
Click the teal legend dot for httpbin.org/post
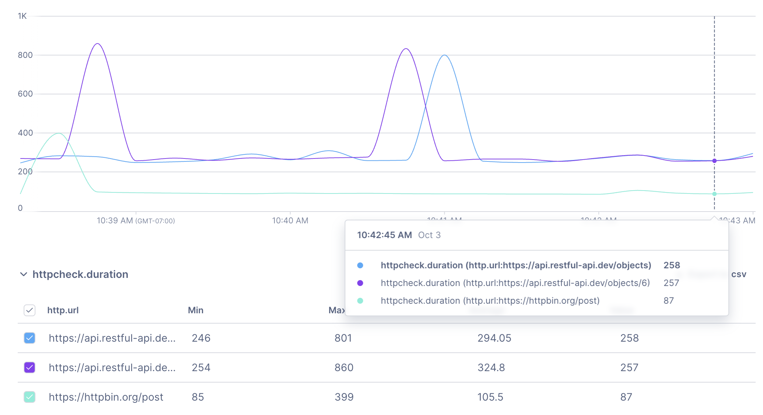coord(359,301)
